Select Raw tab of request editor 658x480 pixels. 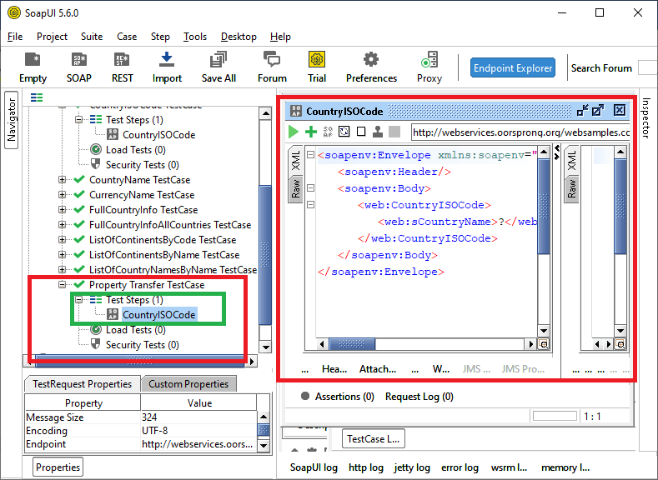coord(296,188)
